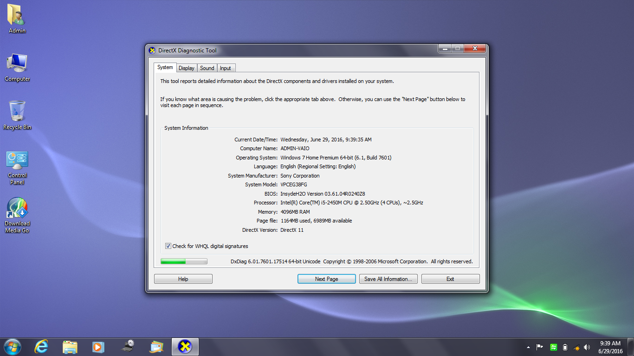The height and width of the screenshot is (356, 634).
Task: Open the Computer desktop icon
Action: point(17,67)
